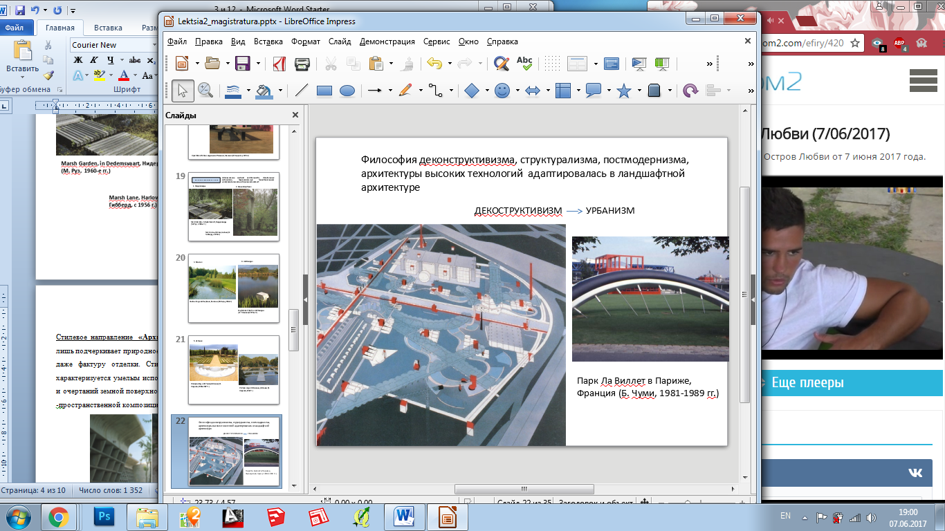945x531 pixels.
Task: Click the yellow text highlight color in Word
Action: pyautogui.click(x=99, y=75)
